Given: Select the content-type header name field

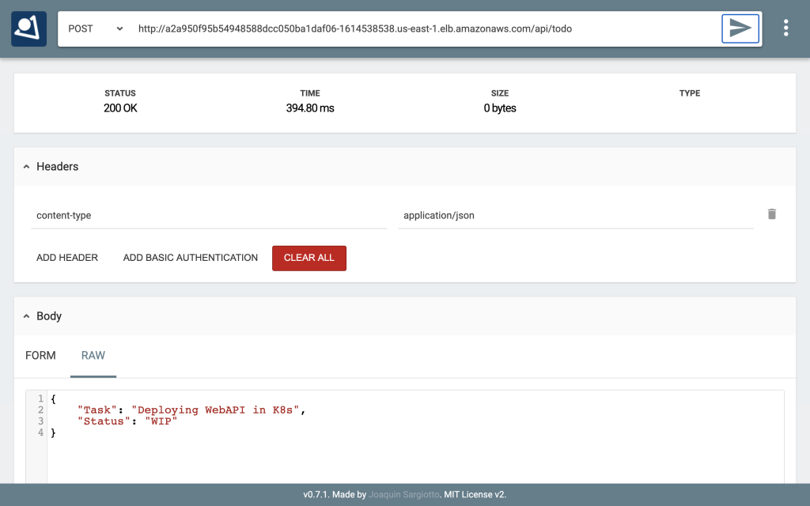Looking at the screenshot, I should coord(206,215).
